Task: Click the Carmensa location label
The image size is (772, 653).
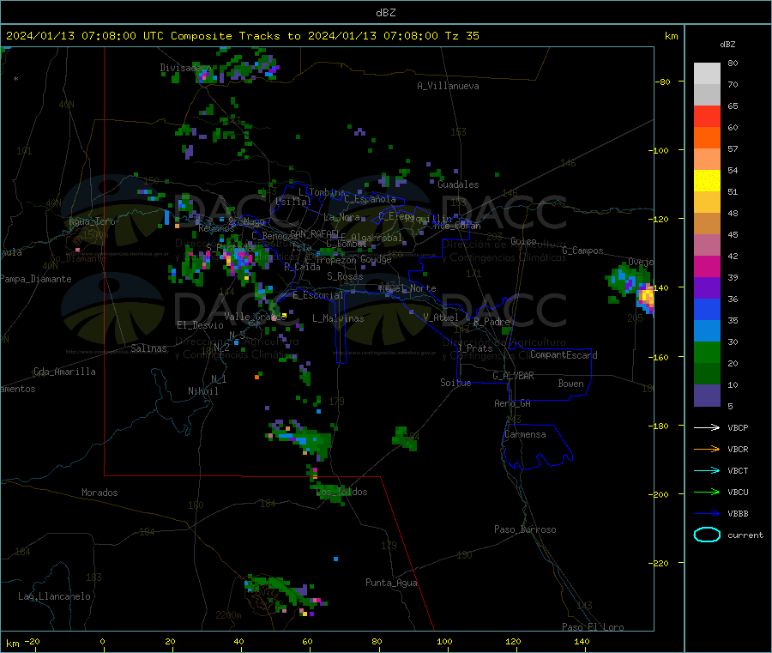Action: click(x=525, y=434)
